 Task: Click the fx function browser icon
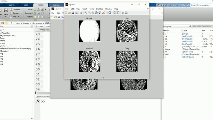pos(38,101)
